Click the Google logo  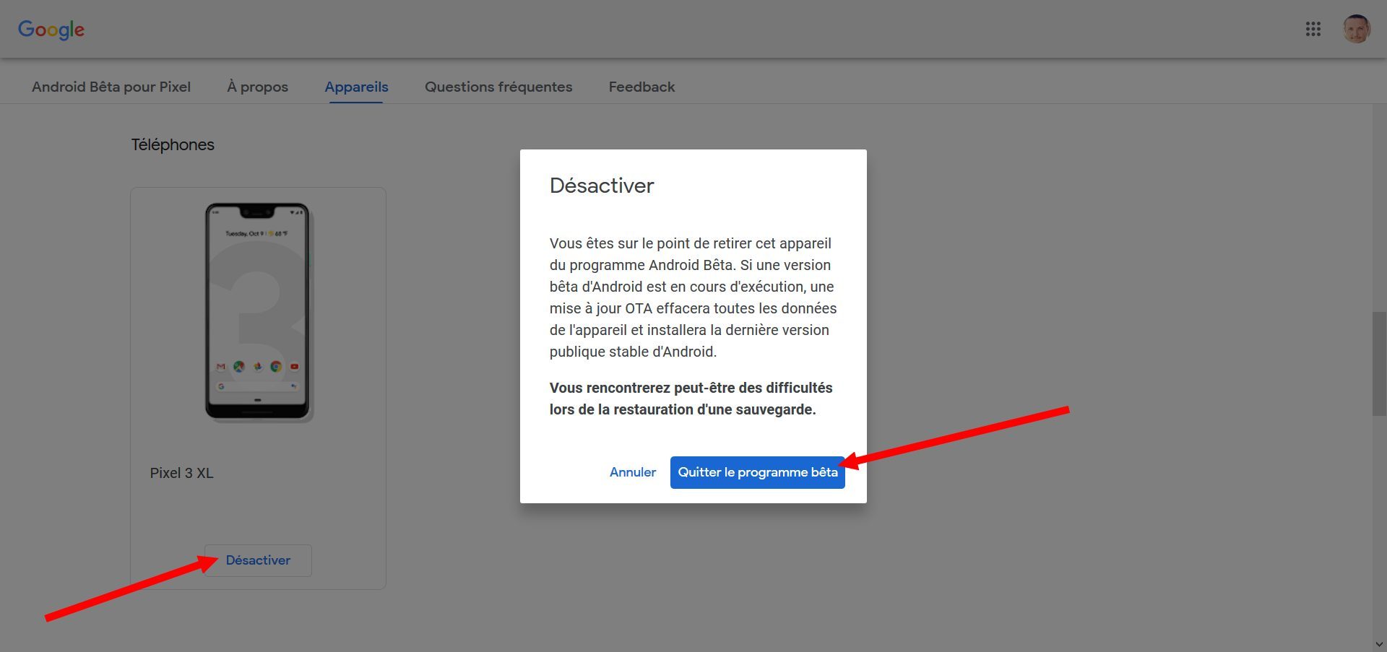51,30
